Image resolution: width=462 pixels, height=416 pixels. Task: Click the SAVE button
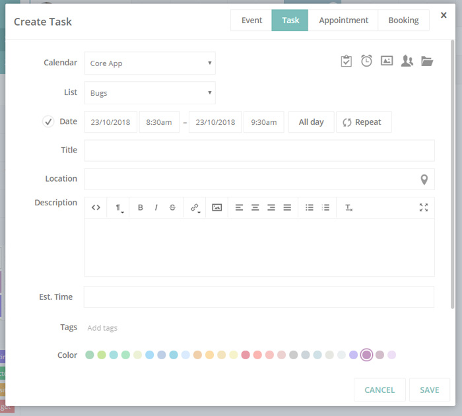click(x=429, y=390)
